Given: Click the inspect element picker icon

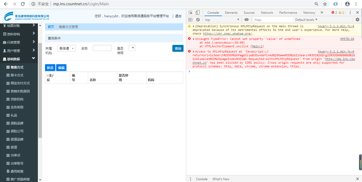Looking at the screenshot, I should 190,12.
